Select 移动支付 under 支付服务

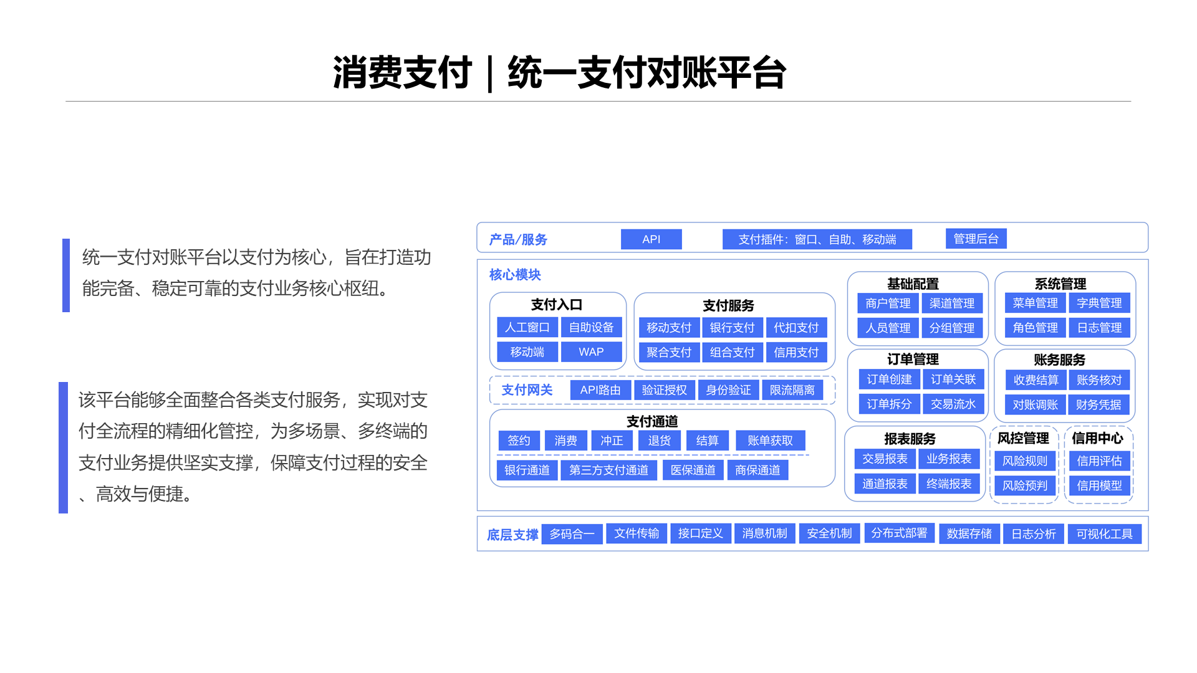(669, 328)
